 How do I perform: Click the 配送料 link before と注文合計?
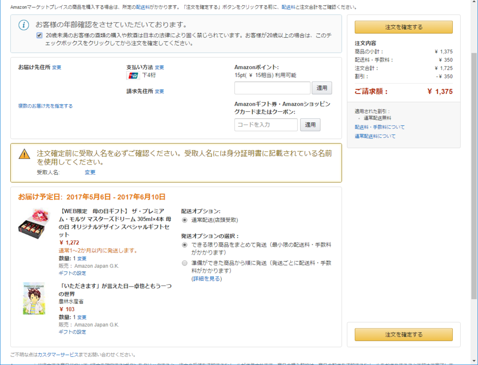tap(288, 7)
